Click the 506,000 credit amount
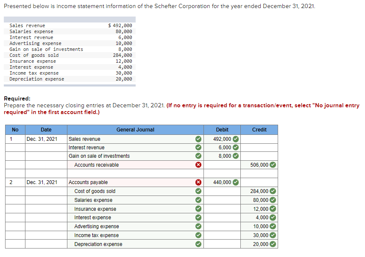Viewport: 365px width, 257px height. (259, 165)
